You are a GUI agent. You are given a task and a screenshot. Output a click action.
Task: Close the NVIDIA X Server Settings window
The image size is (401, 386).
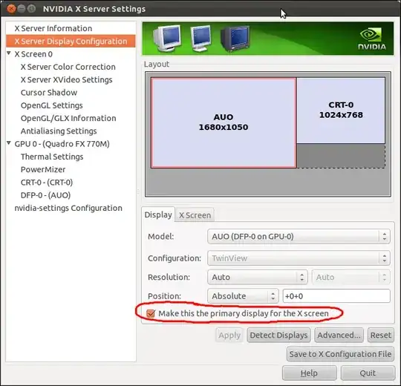coord(11,9)
